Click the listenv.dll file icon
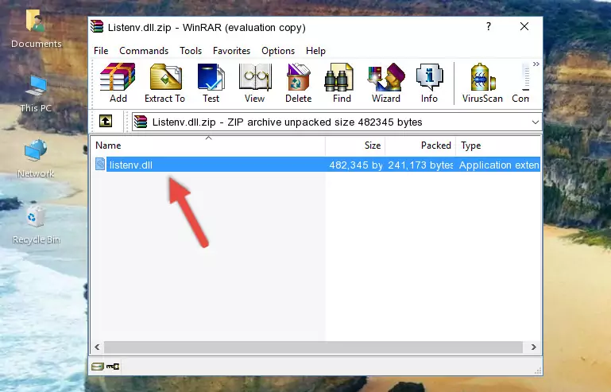This screenshot has width=611, height=392. pos(100,165)
